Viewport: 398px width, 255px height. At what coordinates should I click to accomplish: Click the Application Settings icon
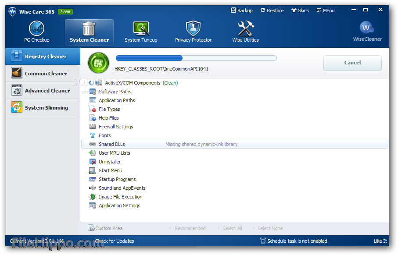point(93,205)
